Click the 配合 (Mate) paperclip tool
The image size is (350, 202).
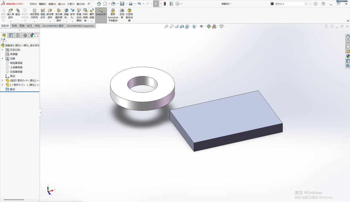pyautogui.click(x=18, y=12)
